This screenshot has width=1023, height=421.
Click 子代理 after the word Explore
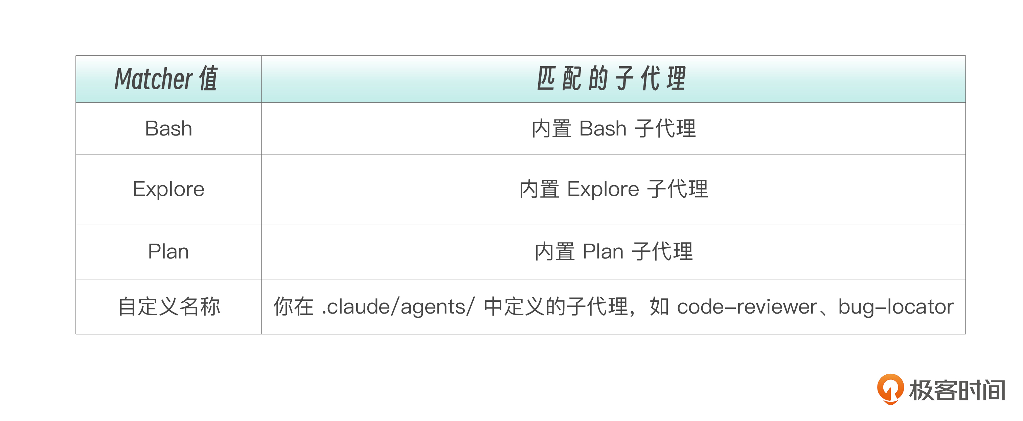(x=678, y=189)
